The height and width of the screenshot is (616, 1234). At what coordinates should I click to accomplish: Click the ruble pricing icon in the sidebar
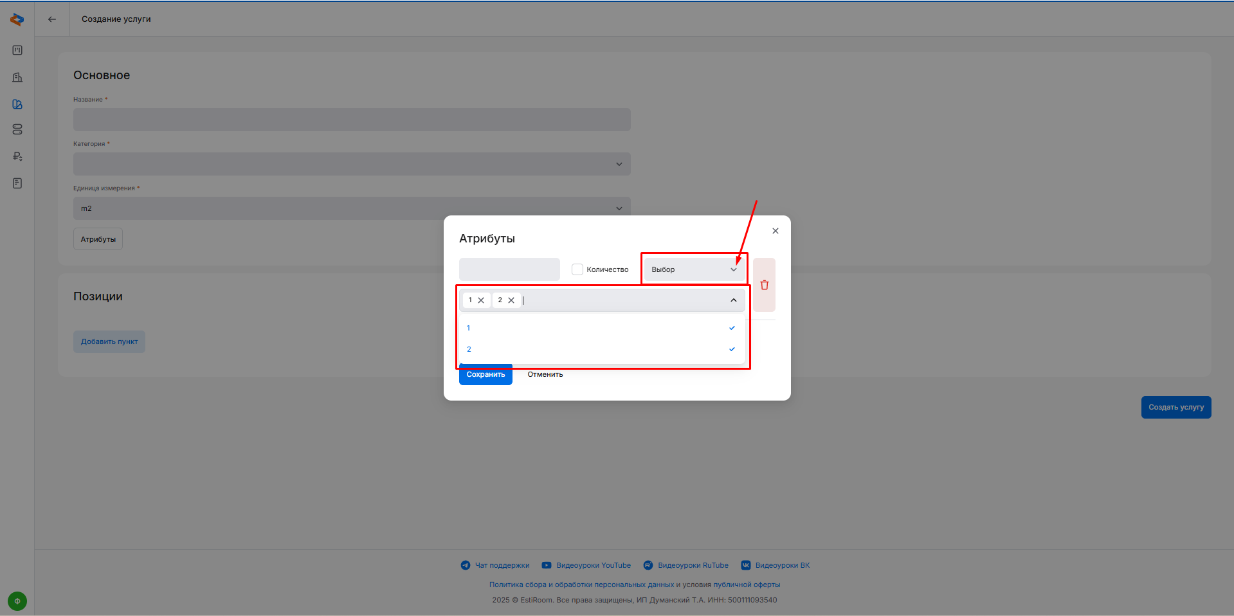[17, 156]
